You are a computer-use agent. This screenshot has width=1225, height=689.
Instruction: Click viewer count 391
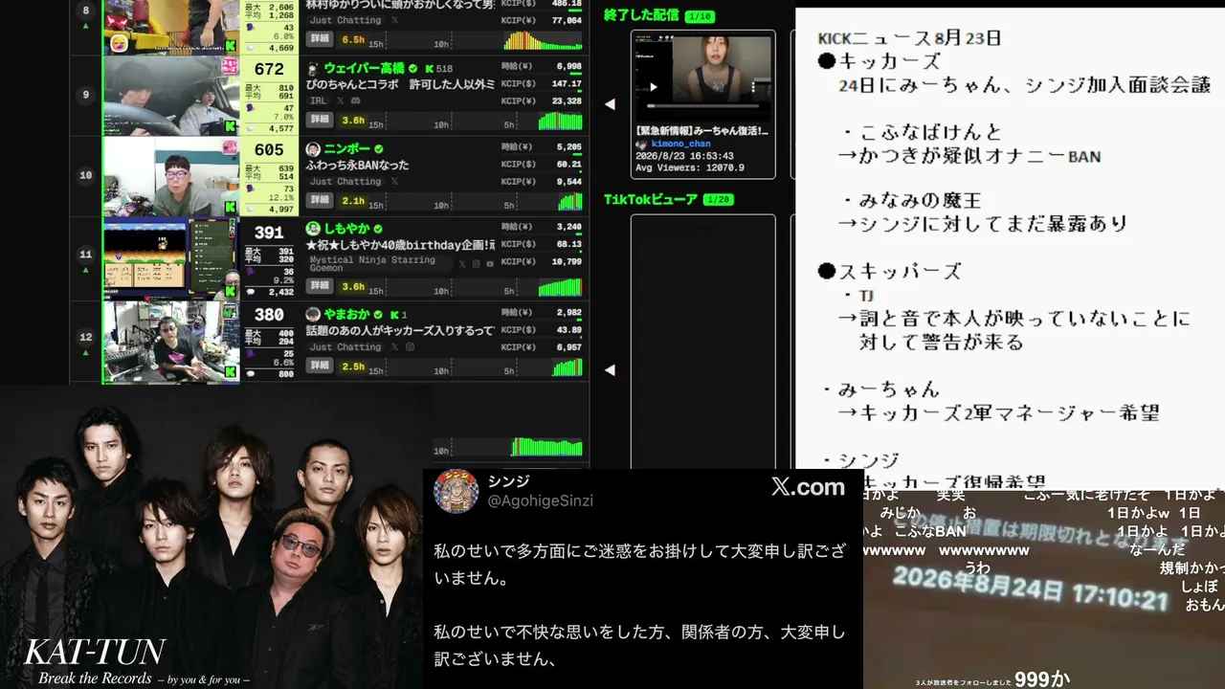(x=269, y=233)
